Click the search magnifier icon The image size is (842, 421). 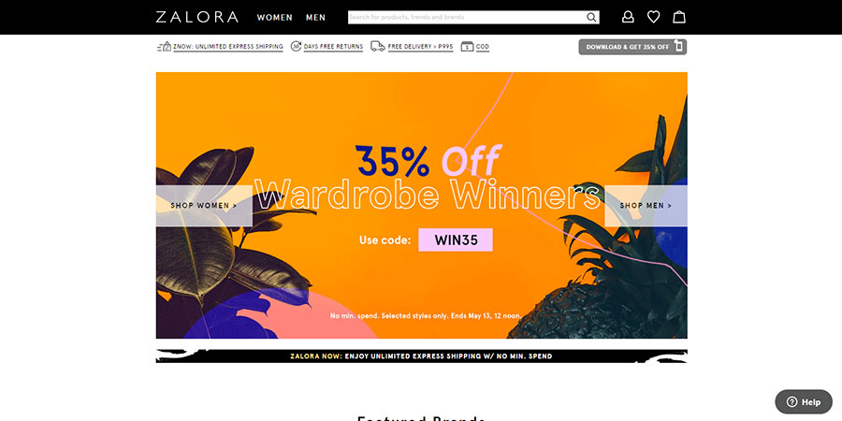point(591,17)
